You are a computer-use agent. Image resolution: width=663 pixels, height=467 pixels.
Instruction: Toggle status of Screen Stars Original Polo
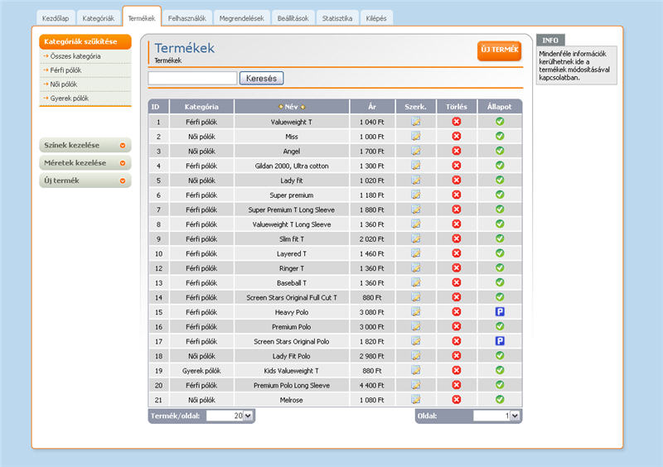click(500, 340)
